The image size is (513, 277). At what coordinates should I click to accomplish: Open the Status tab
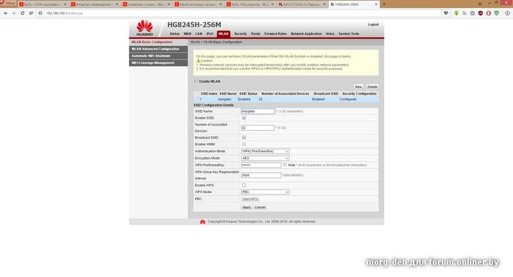click(174, 34)
